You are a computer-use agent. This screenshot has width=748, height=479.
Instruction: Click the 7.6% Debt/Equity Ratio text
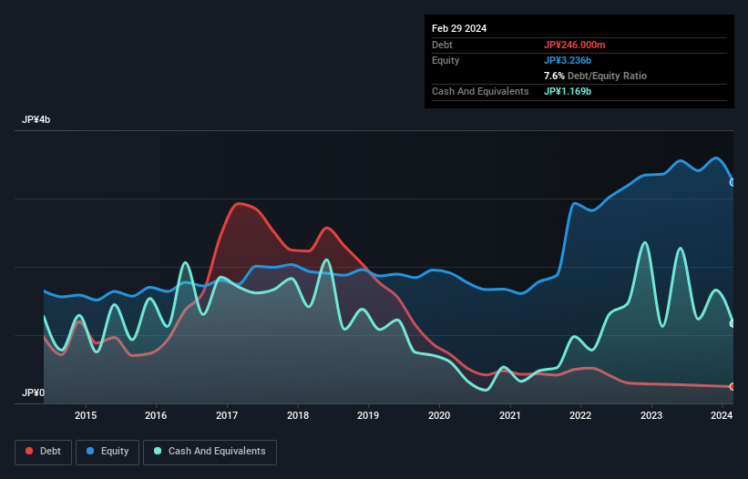click(x=595, y=76)
